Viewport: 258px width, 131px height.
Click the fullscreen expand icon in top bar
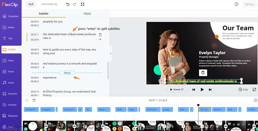pyautogui.click(x=83, y=4)
